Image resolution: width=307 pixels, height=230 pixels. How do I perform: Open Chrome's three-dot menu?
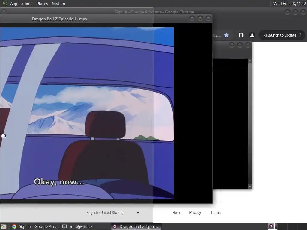(300, 35)
